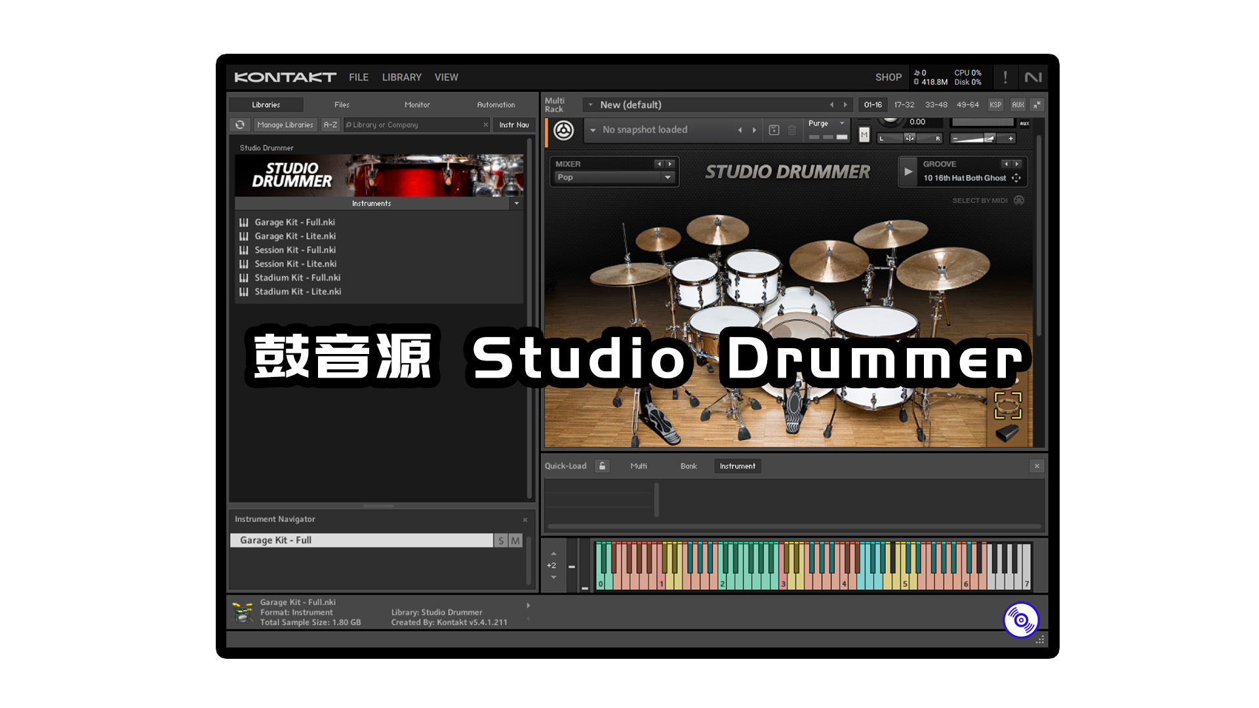Open the FILE menu
1259x708 pixels.
coord(359,77)
